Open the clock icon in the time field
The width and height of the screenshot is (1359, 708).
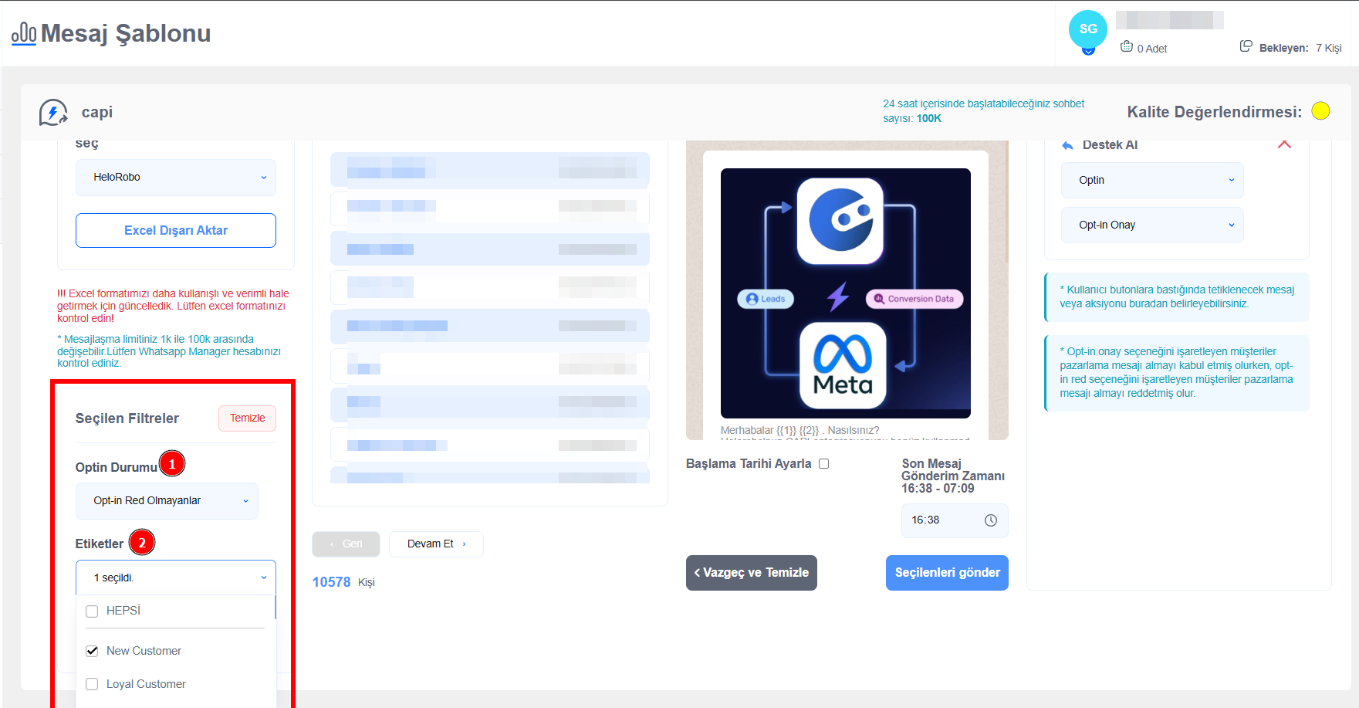click(x=991, y=520)
